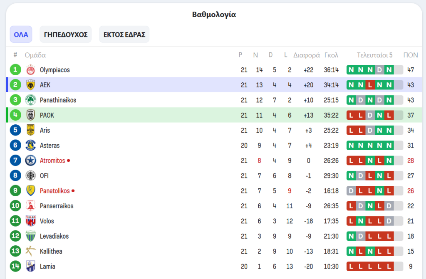
Task: Switch to the ΟΛΑ tab
Action: click(21, 35)
